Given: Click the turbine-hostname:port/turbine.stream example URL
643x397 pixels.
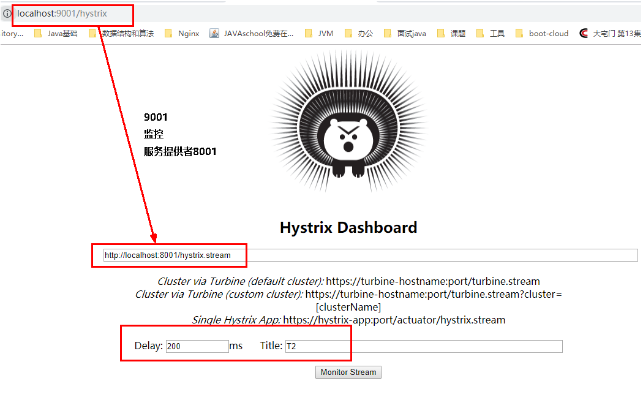Looking at the screenshot, I should (433, 281).
